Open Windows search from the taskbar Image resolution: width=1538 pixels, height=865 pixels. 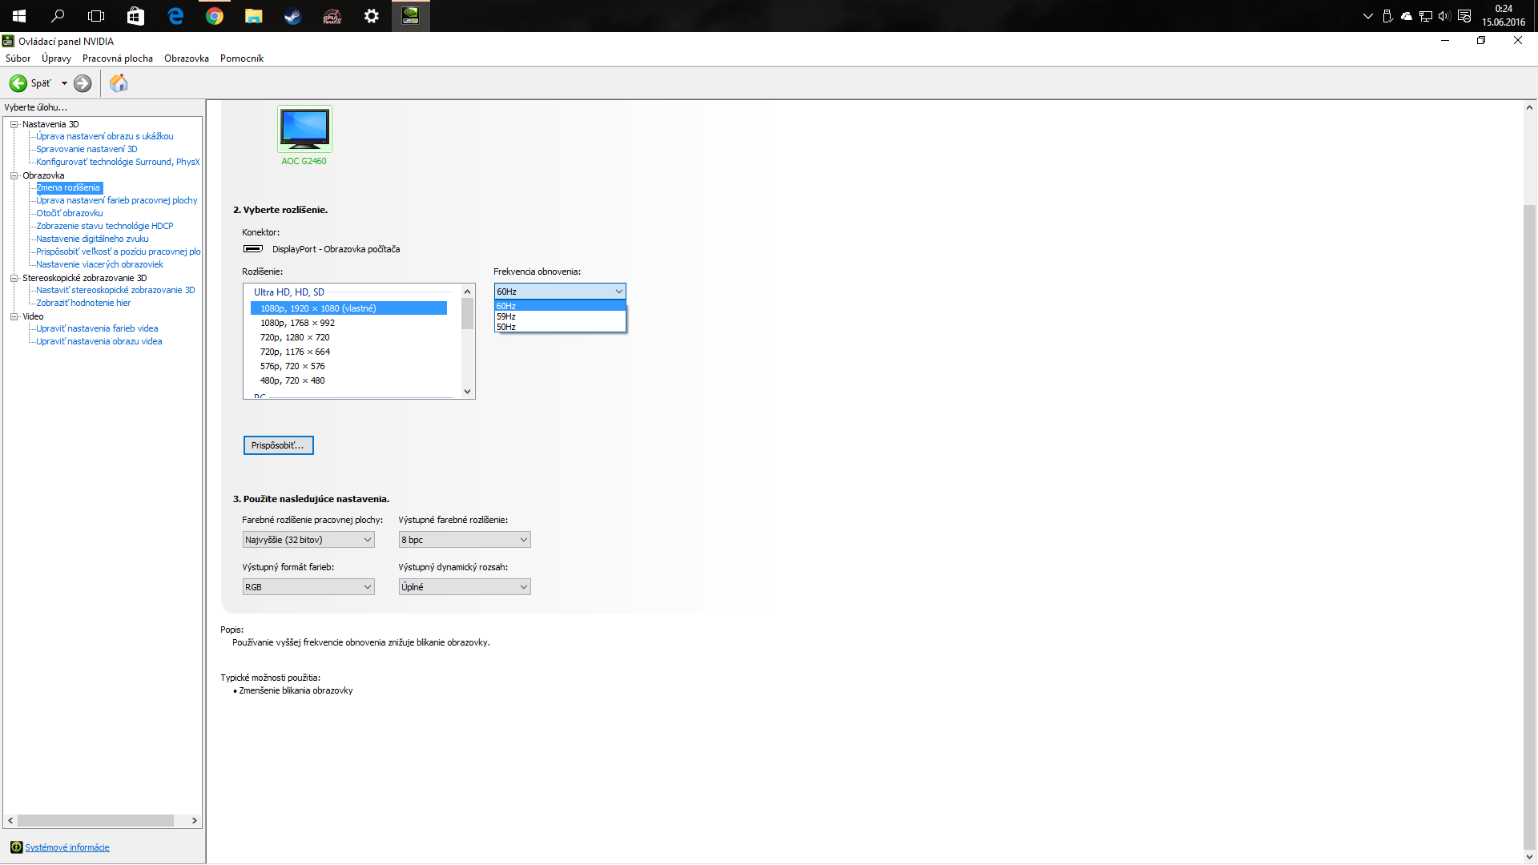tap(58, 16)
